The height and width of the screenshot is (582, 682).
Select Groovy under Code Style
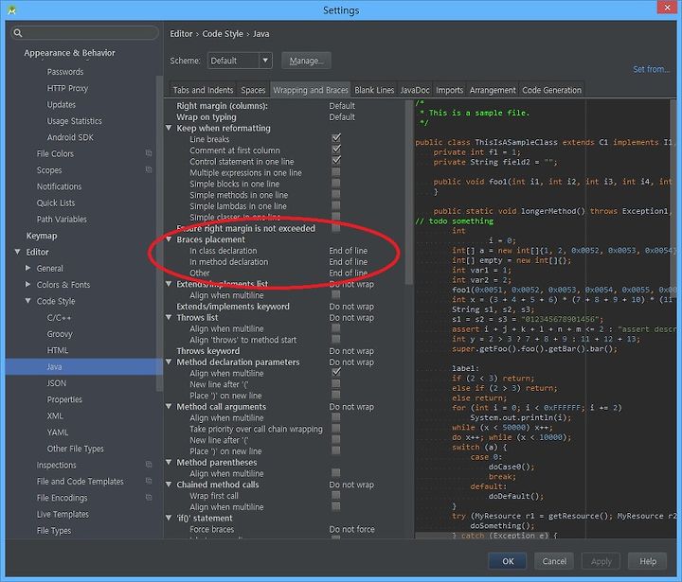pos(60,334)
